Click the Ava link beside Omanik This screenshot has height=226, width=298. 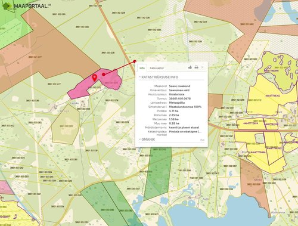pyautogui.click(x=202, y=140)
